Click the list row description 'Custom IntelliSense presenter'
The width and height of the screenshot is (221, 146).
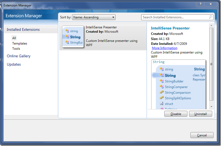(112, 43)
